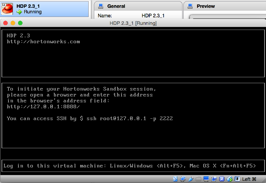Maximize the VM window with green button
266x183 pixels.
click(20, 23)
